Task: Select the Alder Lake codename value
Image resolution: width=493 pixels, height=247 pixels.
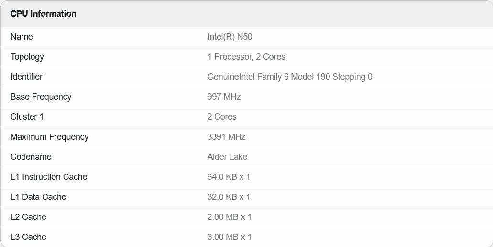Action: pos(227,157)
